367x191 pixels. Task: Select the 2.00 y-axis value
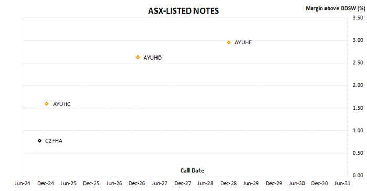pyautogui.click(x=358, y=85)
